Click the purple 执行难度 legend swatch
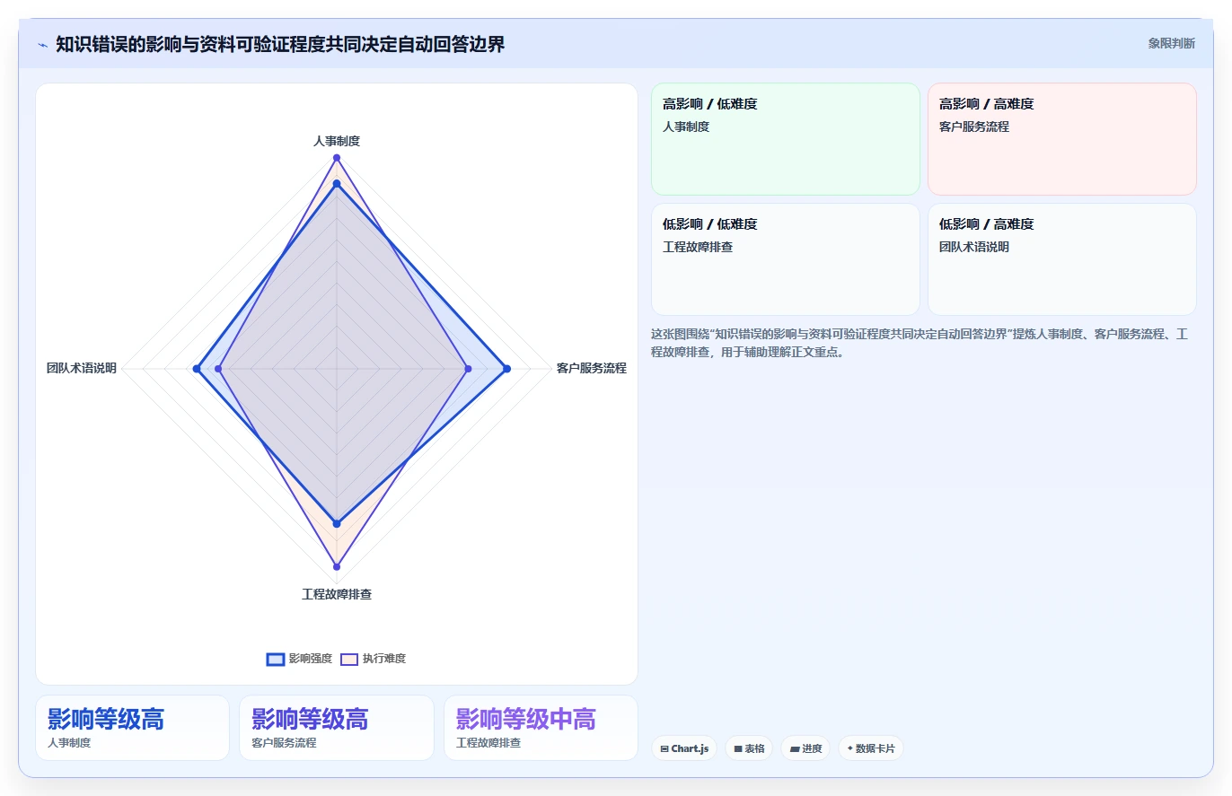 pos(349,659)
